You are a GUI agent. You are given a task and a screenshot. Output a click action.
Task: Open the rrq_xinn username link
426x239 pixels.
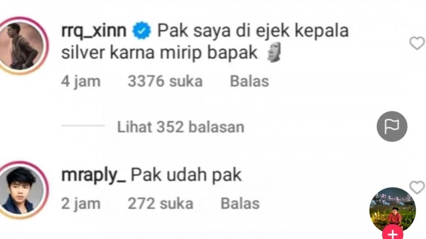pos(94,31)
